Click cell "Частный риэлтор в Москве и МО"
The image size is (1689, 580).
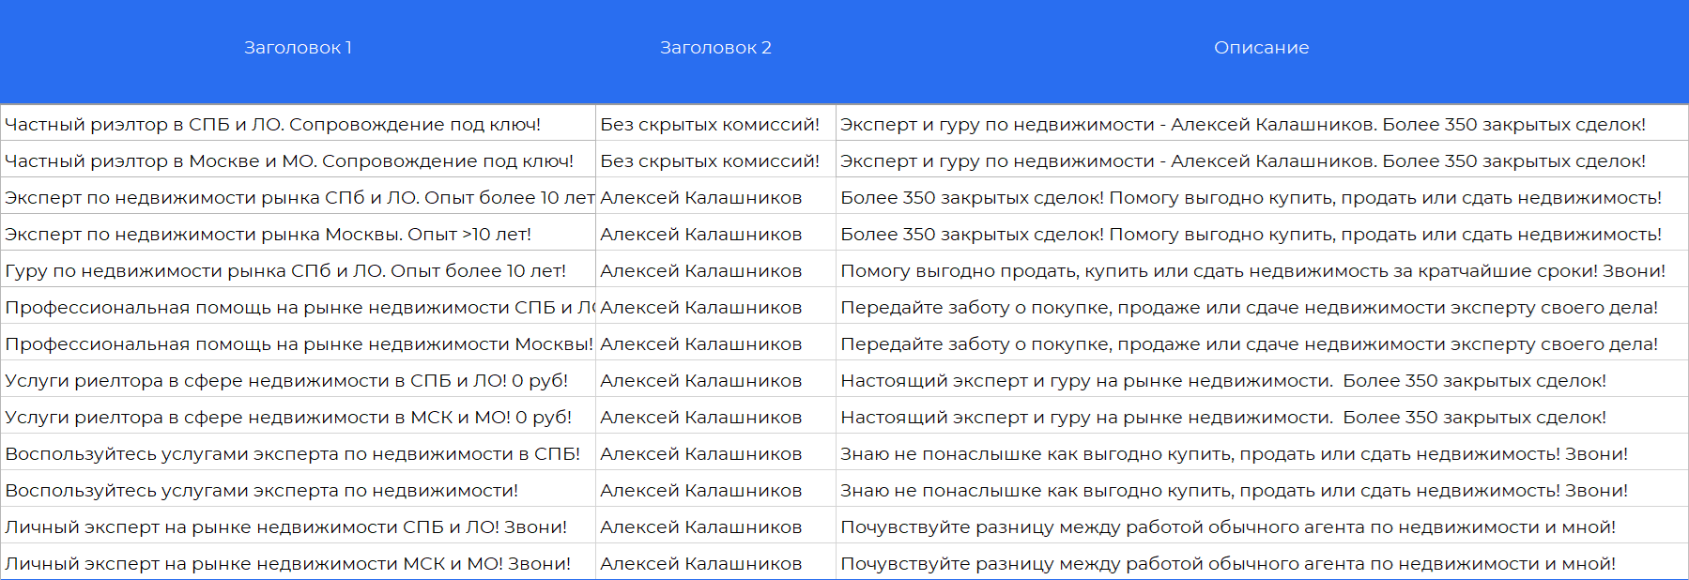[289, 161]
